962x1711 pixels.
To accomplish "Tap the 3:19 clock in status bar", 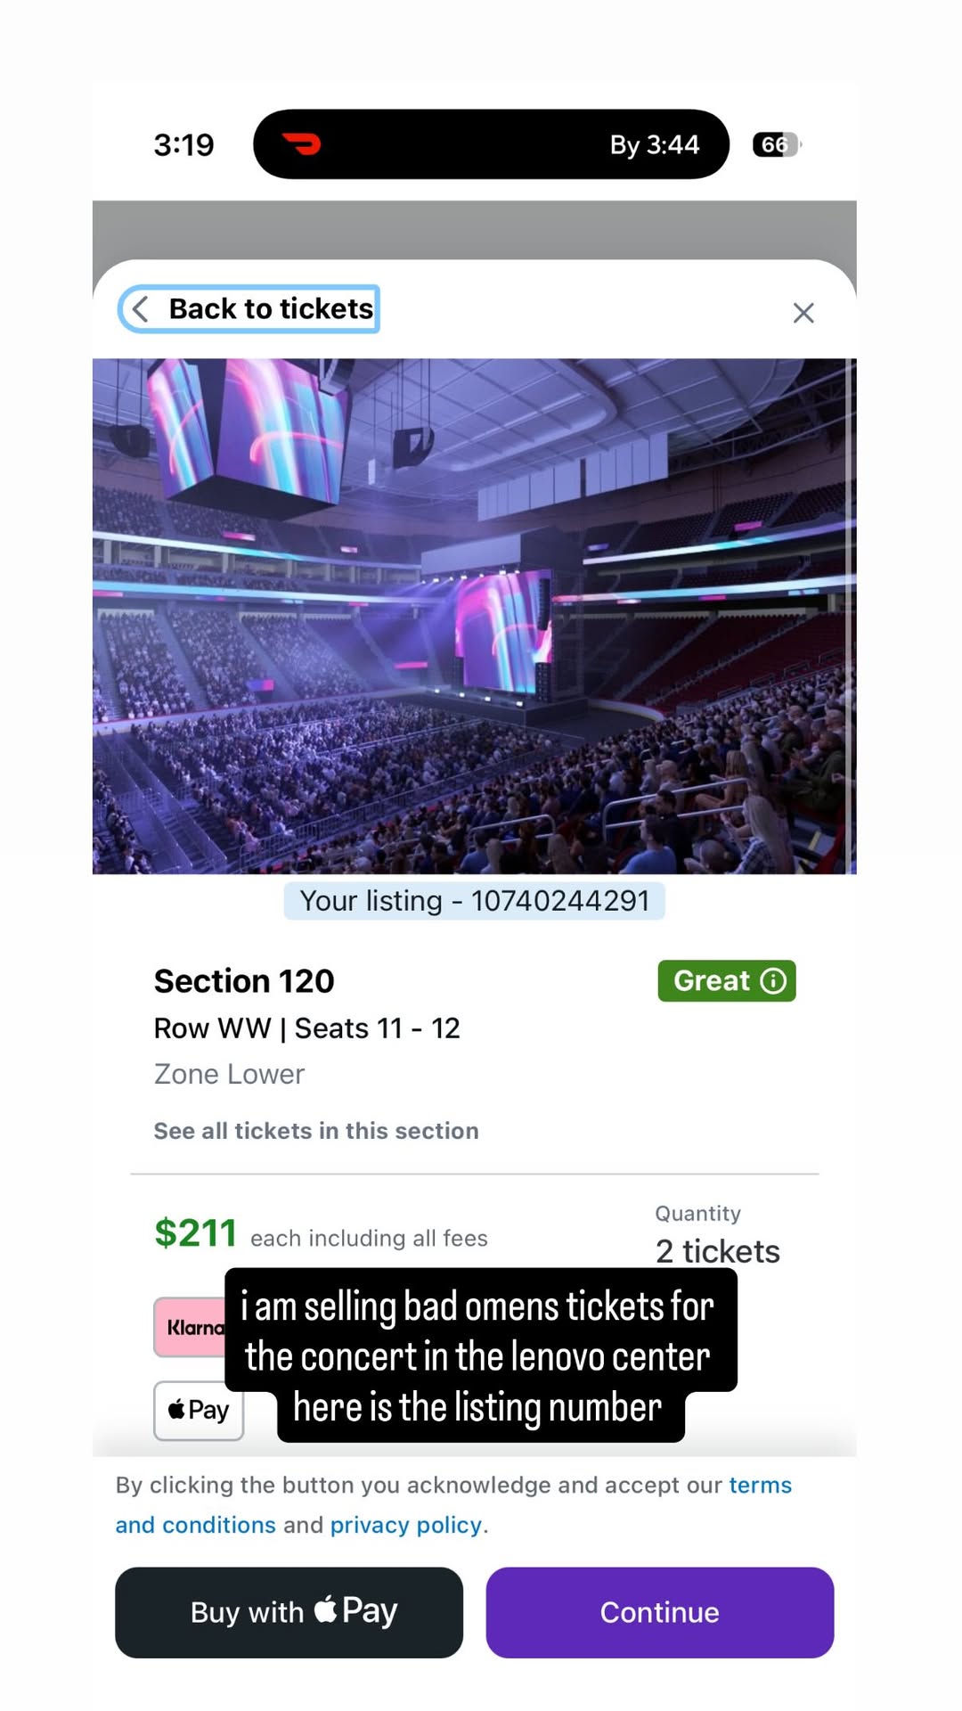I will pyautogui.click(x=183, y=144).
